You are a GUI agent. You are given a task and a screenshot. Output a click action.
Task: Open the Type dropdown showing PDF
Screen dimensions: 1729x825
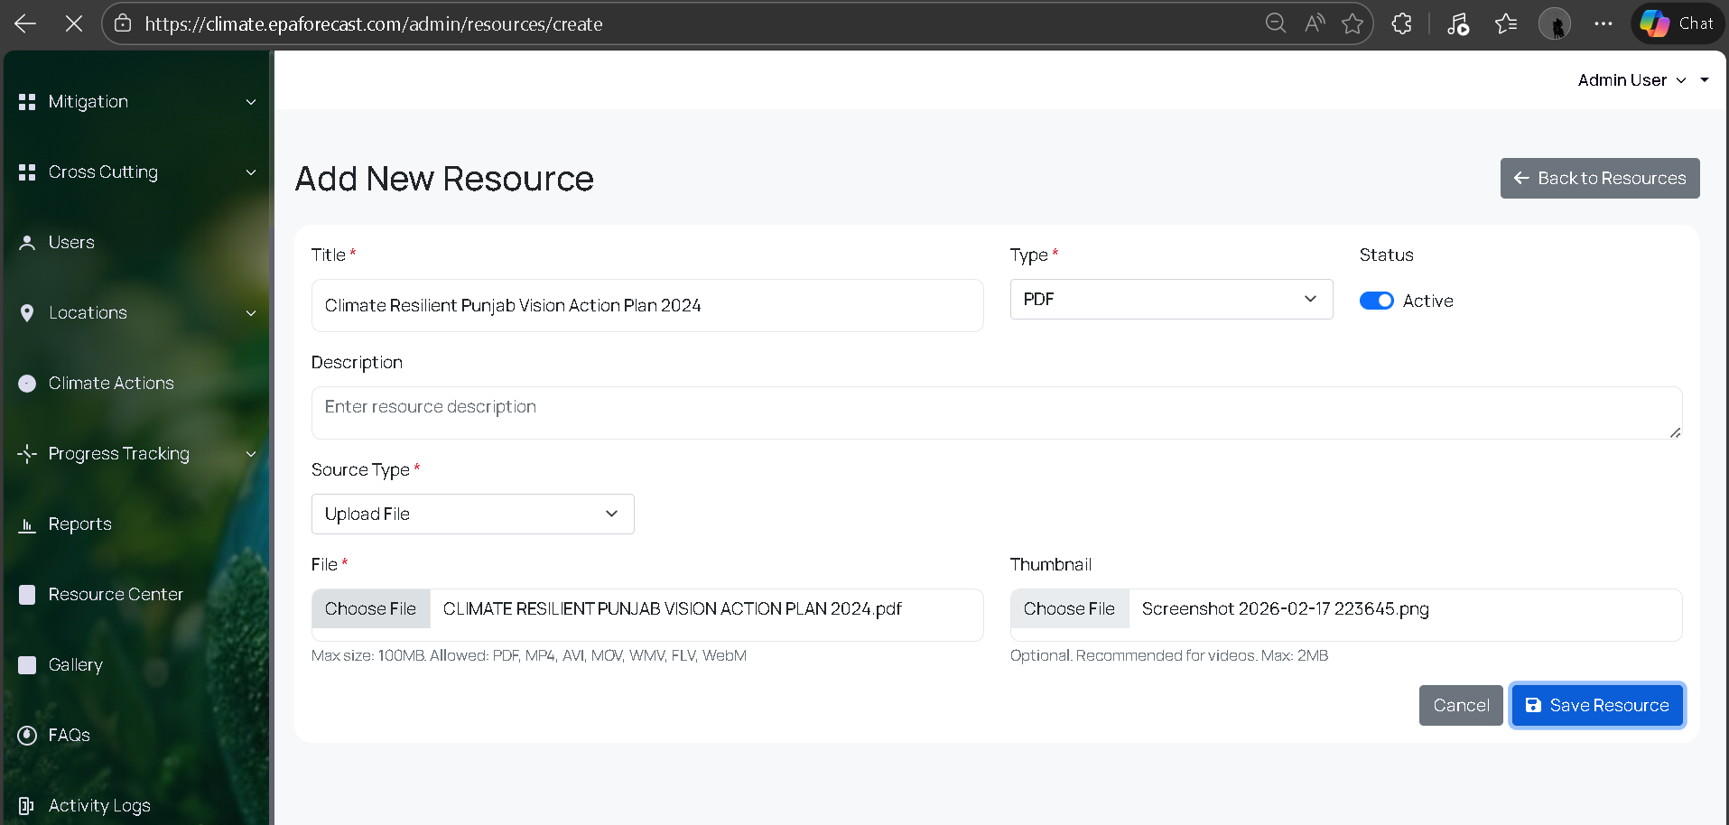[x=1170, y=300]
